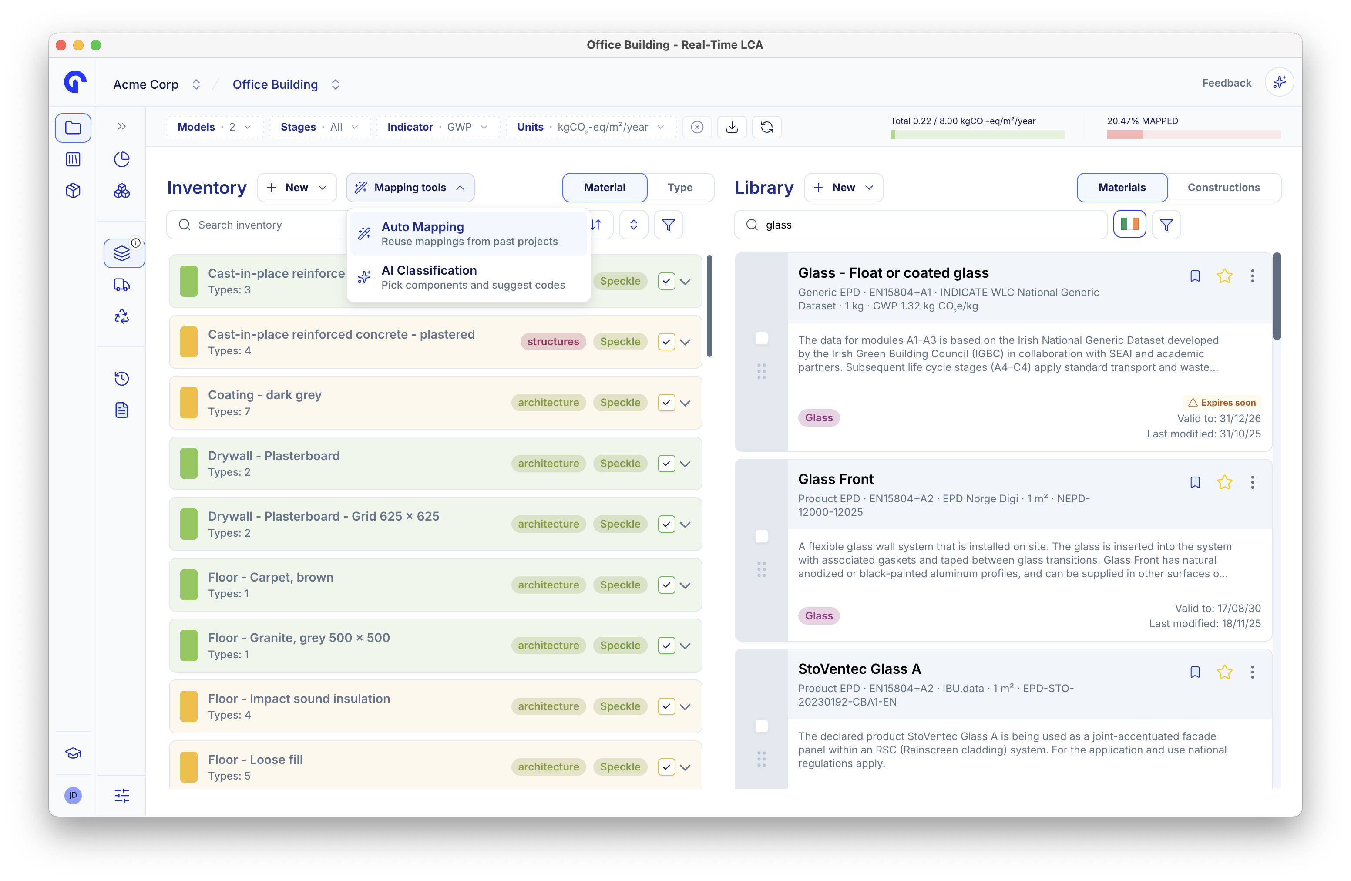
Task: Open the truck transport icon
Action: [121, 284]
